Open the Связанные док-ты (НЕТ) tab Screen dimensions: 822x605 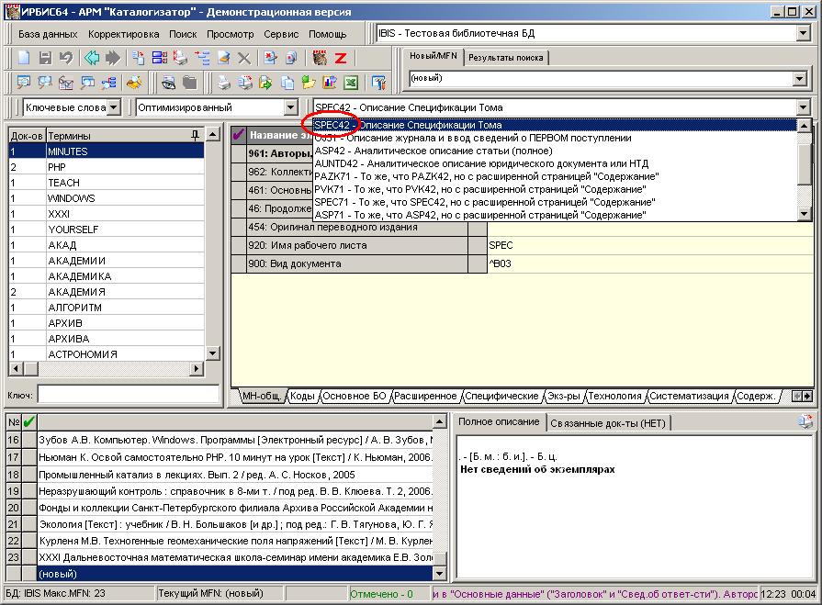click(x=609, y=422)
